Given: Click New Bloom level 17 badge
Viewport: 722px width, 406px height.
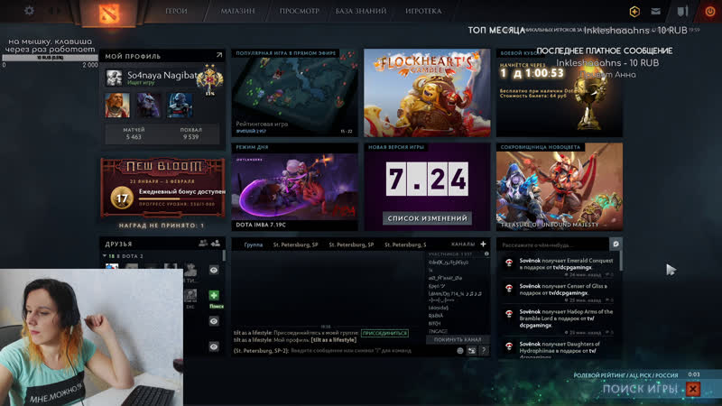Looking at the screenshot, I should pyautogui.click(x=122, y=198).
